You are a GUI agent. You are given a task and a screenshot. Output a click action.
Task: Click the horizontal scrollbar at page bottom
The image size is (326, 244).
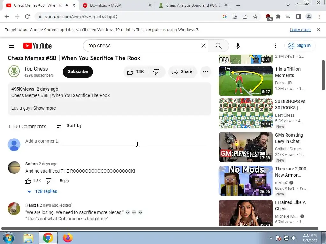(160, 228)
